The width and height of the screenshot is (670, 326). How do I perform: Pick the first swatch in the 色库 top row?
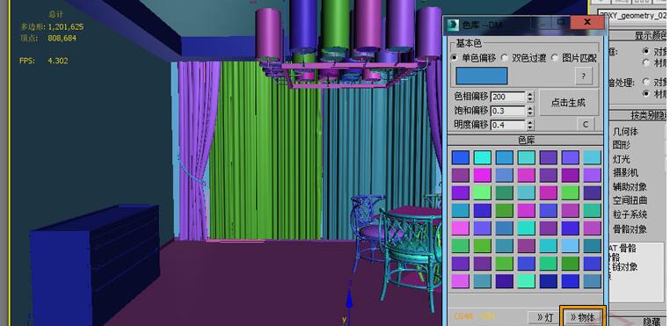460,157
